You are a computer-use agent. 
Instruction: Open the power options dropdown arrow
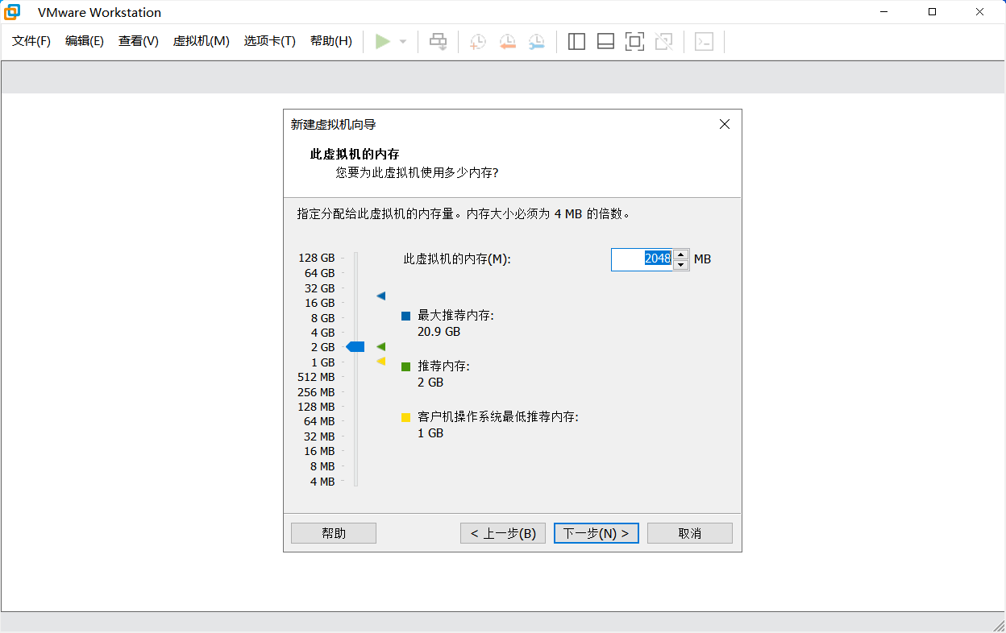(403, 42)
